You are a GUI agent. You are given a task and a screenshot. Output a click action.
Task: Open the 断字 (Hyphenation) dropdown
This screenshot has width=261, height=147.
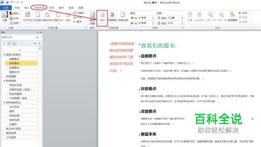(x=78, y=21)
